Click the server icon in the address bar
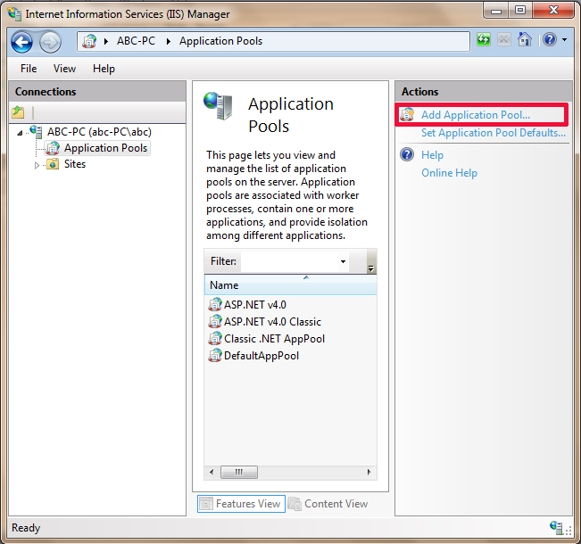The width and height of the screenshot is (581, 544). (x=89, y=41)
